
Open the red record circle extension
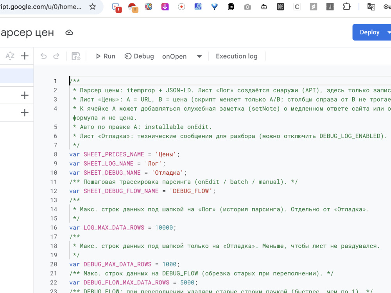click(181, 7)
